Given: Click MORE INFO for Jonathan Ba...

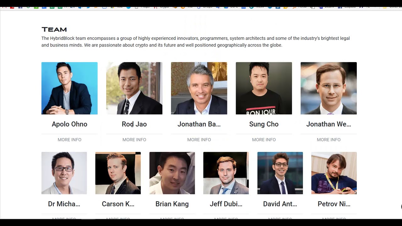Looking at the screenshot, I should pos(199,140).
